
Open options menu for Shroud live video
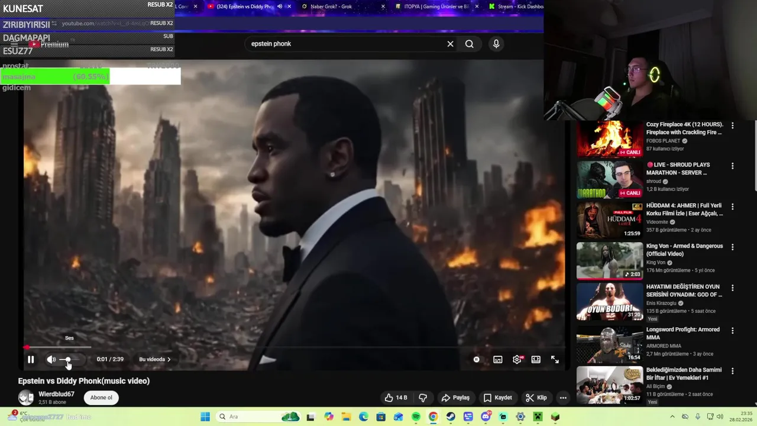[x=732, y=166]
